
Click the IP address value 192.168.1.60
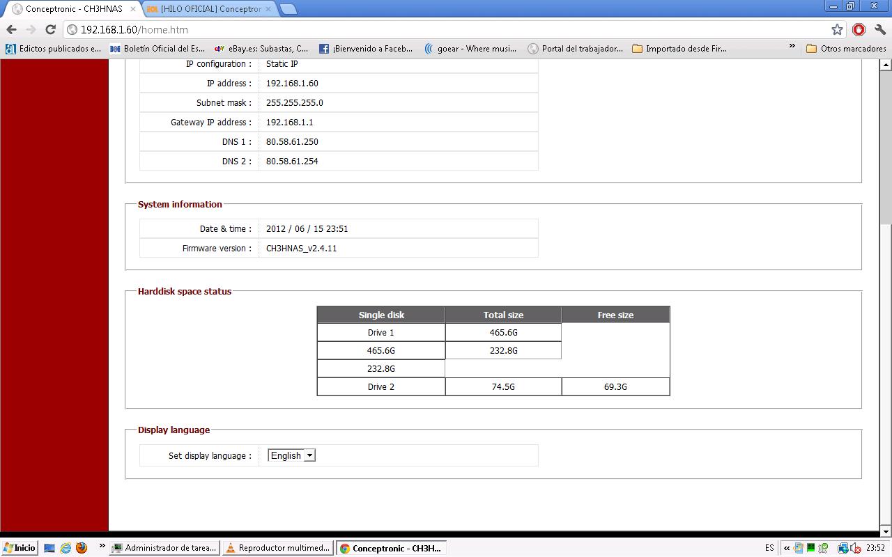[292, 83]
